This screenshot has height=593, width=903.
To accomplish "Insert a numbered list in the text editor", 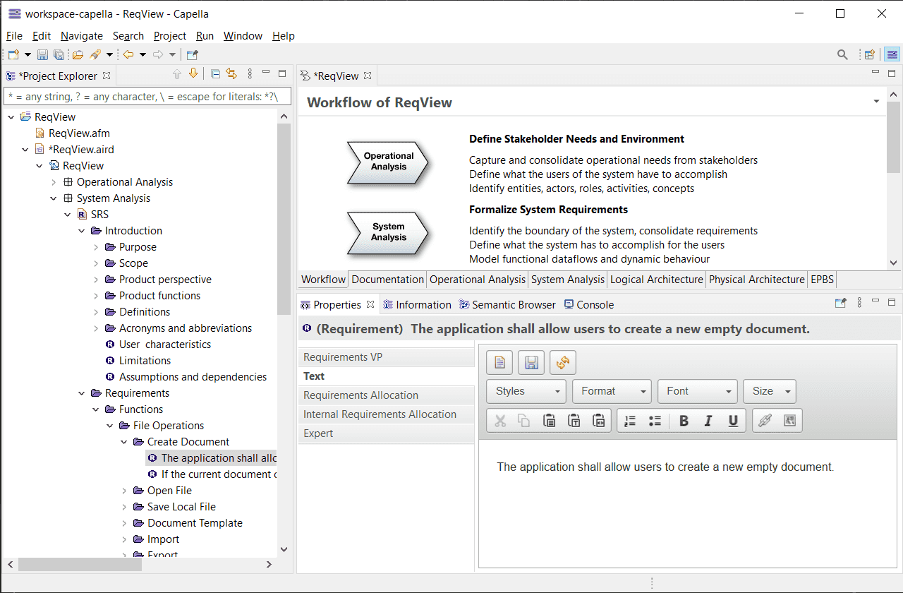I will [x=630, y=421].
